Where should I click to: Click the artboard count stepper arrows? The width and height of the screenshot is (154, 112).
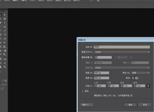[95, 57]
